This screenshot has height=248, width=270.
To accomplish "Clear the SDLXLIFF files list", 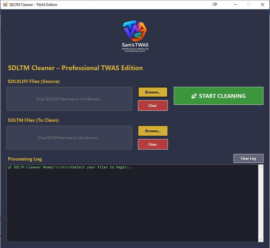I will (x=153, y=106).
